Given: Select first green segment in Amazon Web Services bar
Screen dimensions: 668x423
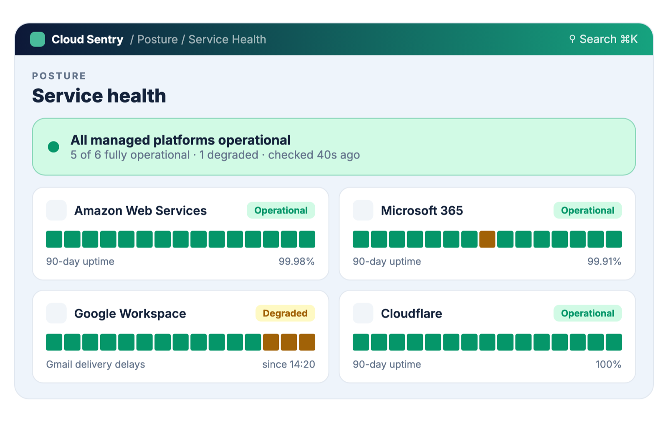Looking at the screenshot, I should click(x=54, y=239).
